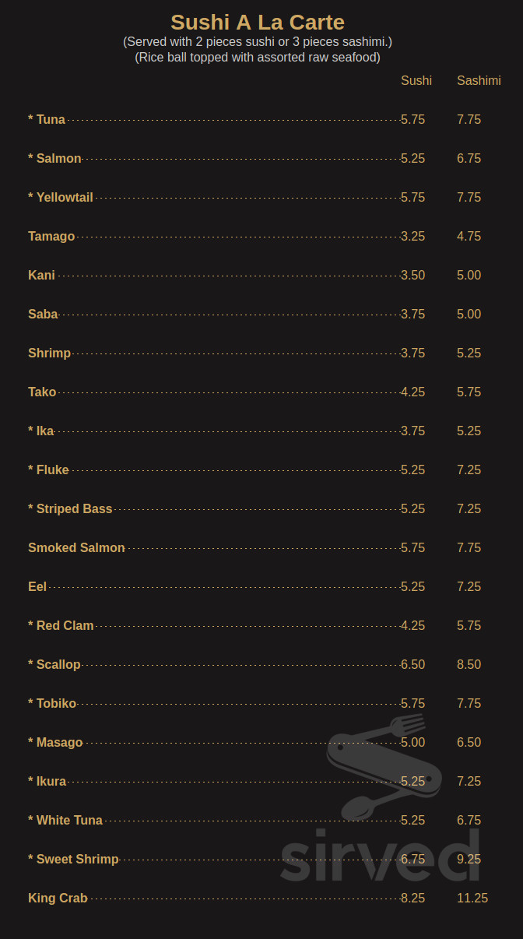Click the Smoked Salmon menu entry

[76, 547]
